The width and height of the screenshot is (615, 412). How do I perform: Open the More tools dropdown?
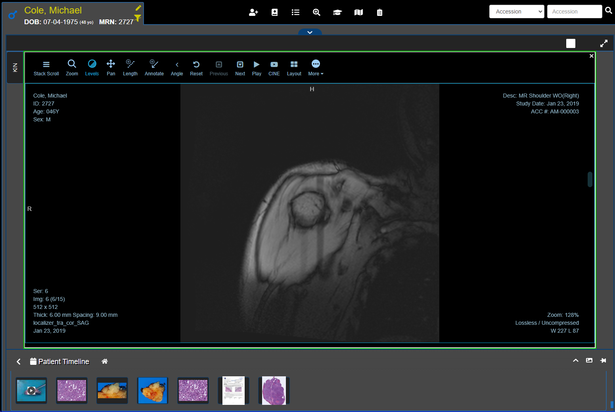click(x=316, y=68)
